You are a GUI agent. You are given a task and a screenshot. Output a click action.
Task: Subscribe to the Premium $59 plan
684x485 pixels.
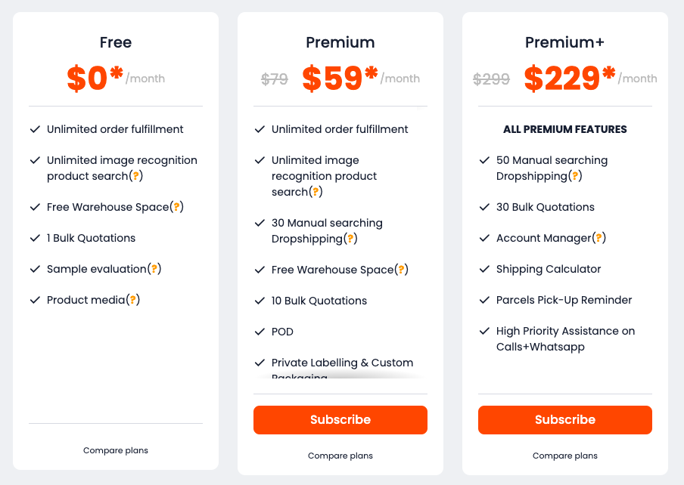pos(340,420)
